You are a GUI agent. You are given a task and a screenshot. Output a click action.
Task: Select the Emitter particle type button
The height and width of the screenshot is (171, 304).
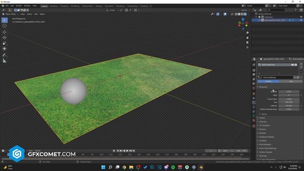268,81
